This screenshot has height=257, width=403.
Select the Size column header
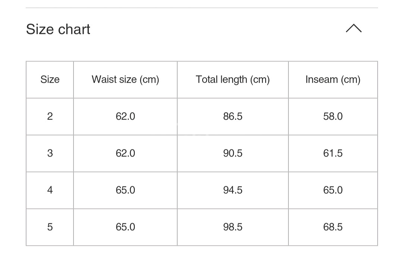[50, 79]
